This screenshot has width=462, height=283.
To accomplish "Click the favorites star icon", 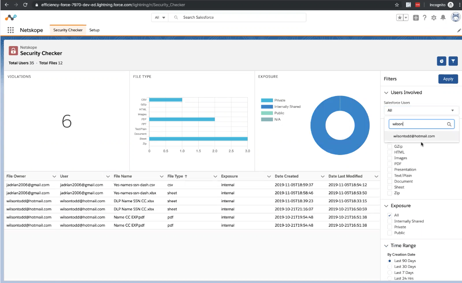I will tap(400, 18).
